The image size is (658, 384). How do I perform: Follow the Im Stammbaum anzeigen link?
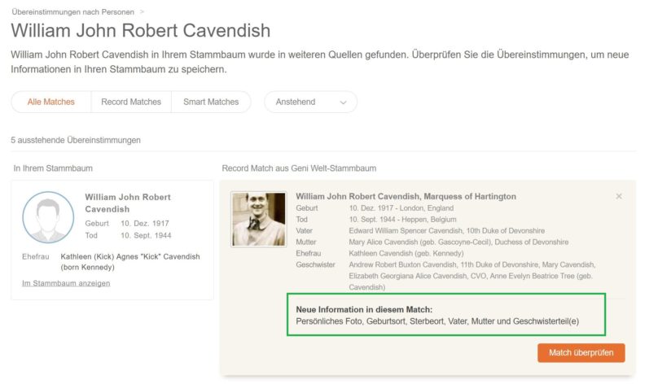click(x=66, y=283)
